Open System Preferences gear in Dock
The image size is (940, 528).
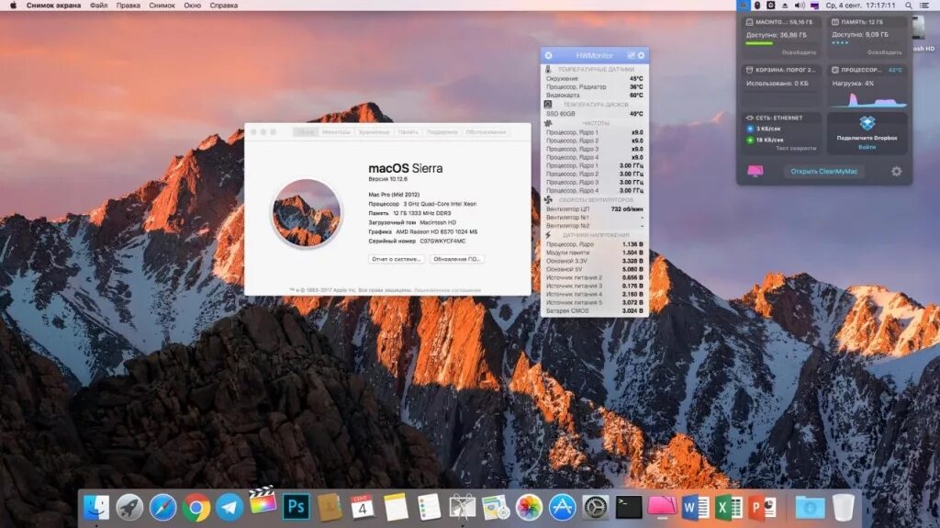coord(595,508)
